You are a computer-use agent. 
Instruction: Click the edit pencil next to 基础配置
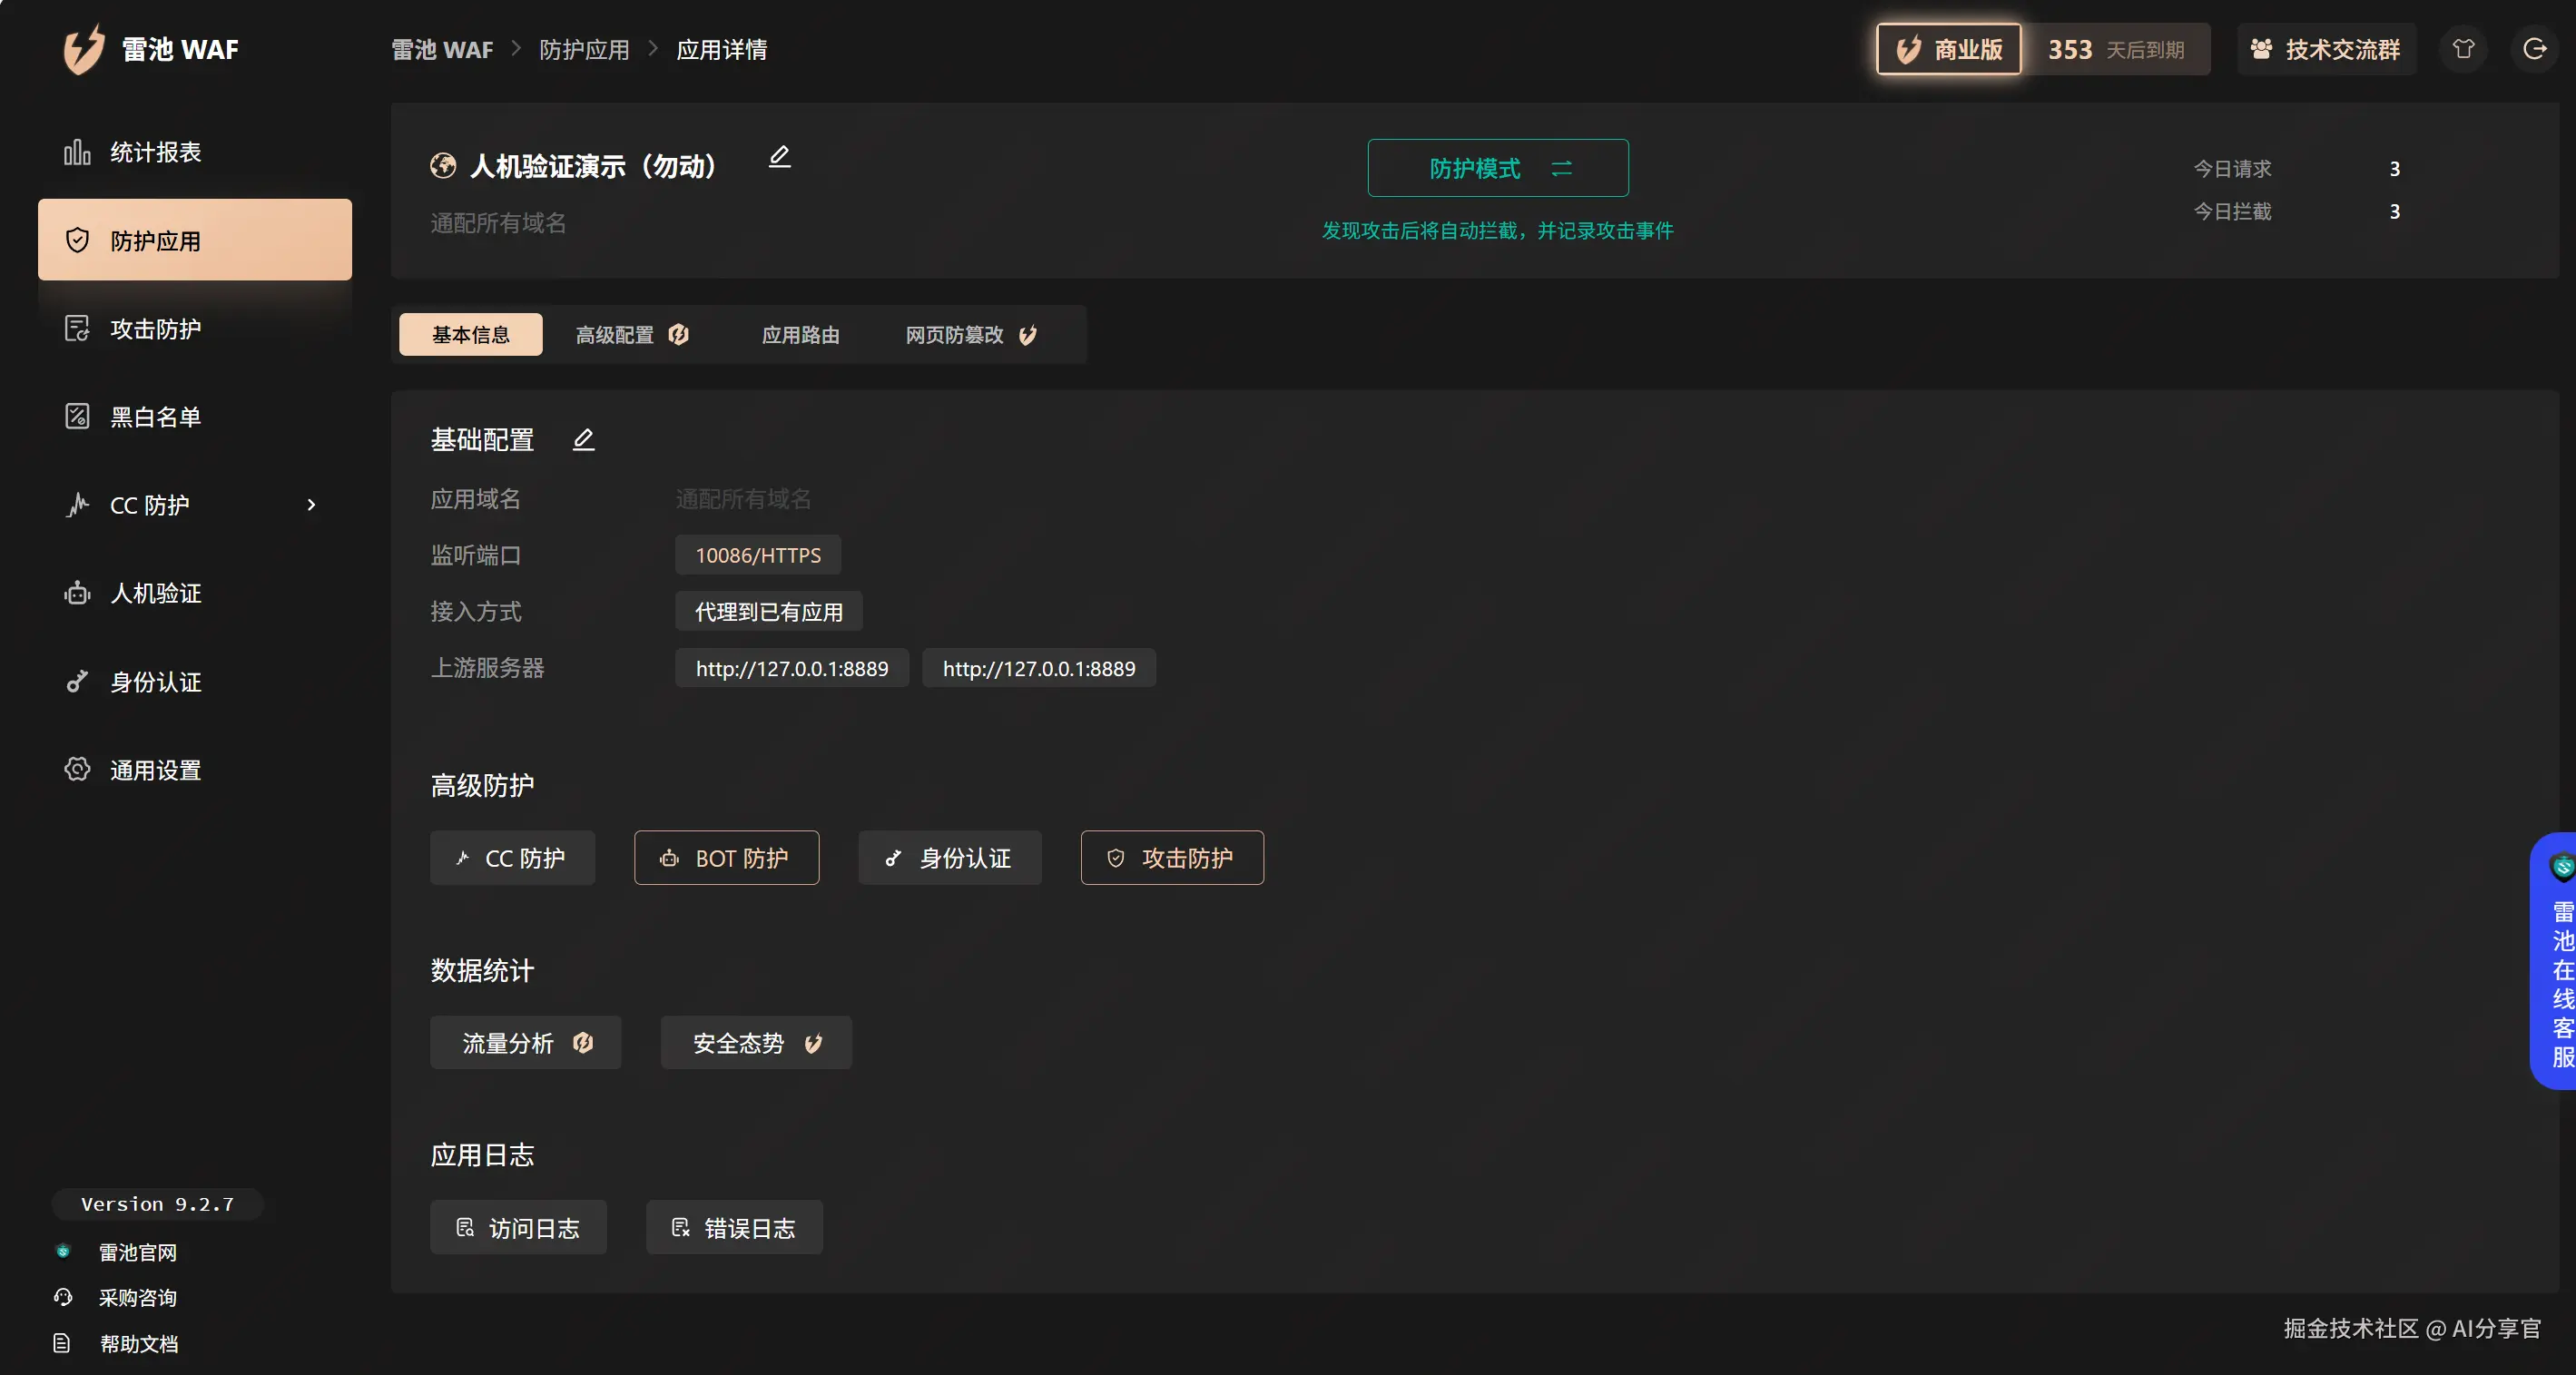point(584,439)
